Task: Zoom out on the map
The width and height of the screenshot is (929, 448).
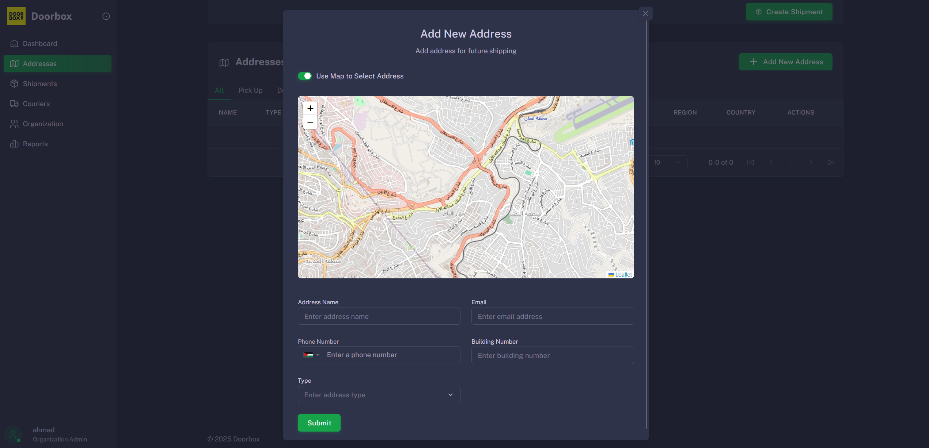Action: pos(310,122)
